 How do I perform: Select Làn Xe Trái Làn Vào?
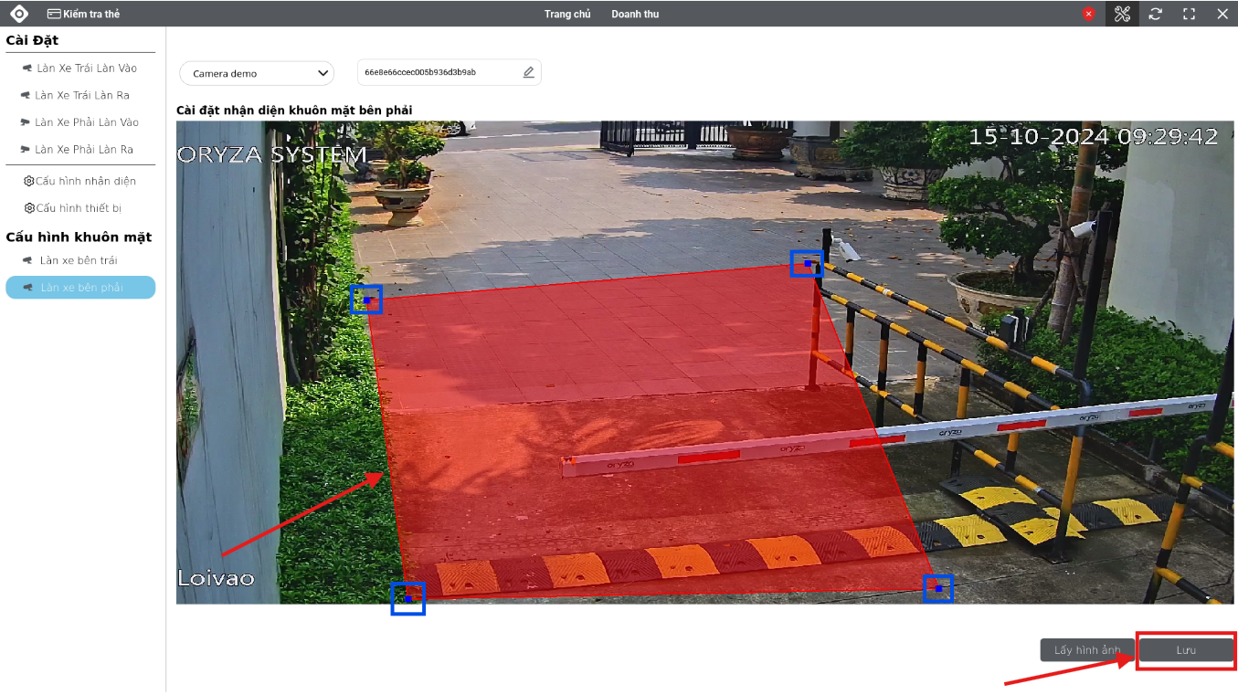[x=79, y=68]
